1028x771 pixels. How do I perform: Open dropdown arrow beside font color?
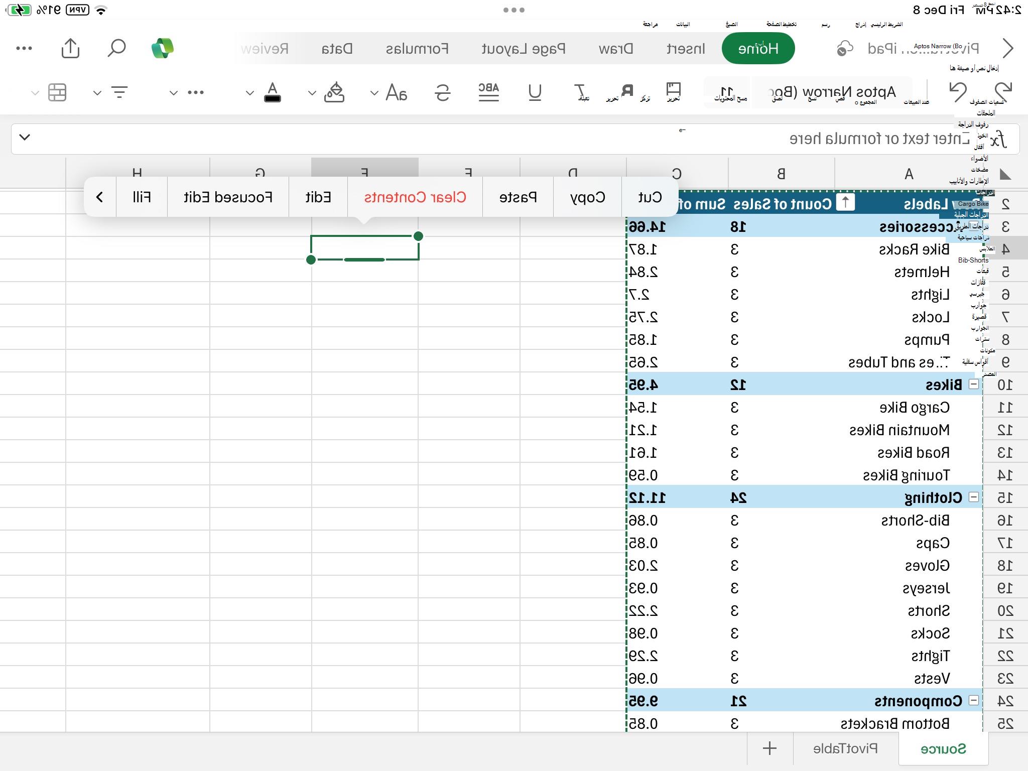[249, 93]
